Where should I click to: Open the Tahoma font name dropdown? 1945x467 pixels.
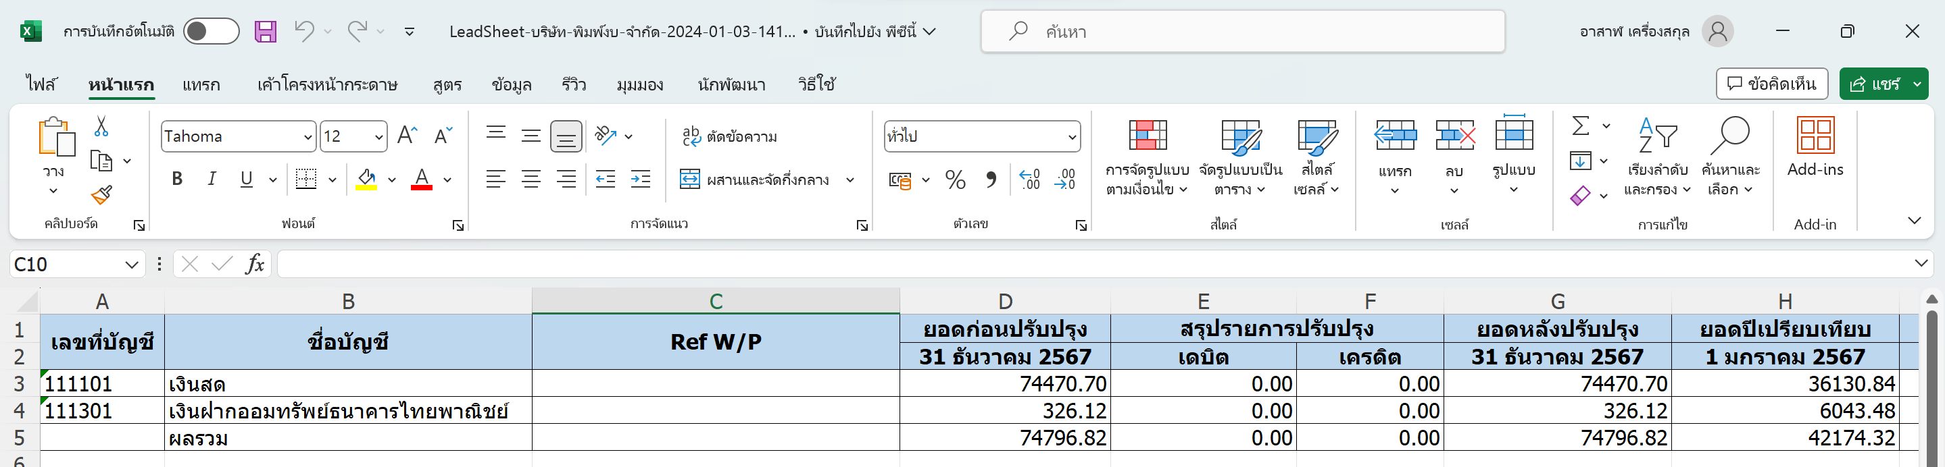tap(307, 137)
